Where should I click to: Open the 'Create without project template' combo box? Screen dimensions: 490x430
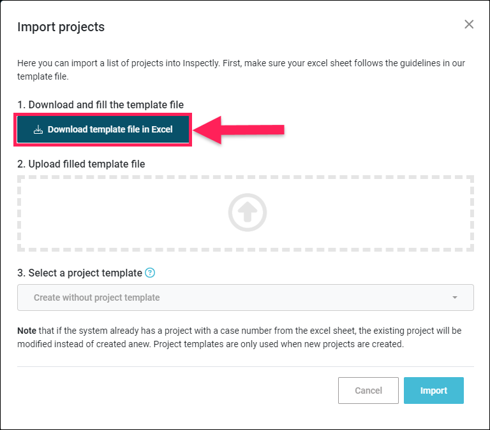coord(245,297)
